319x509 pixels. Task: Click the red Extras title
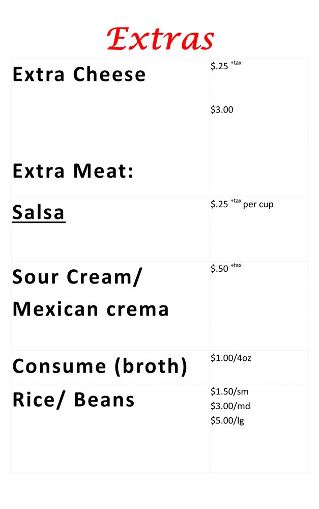coord(160,39)
